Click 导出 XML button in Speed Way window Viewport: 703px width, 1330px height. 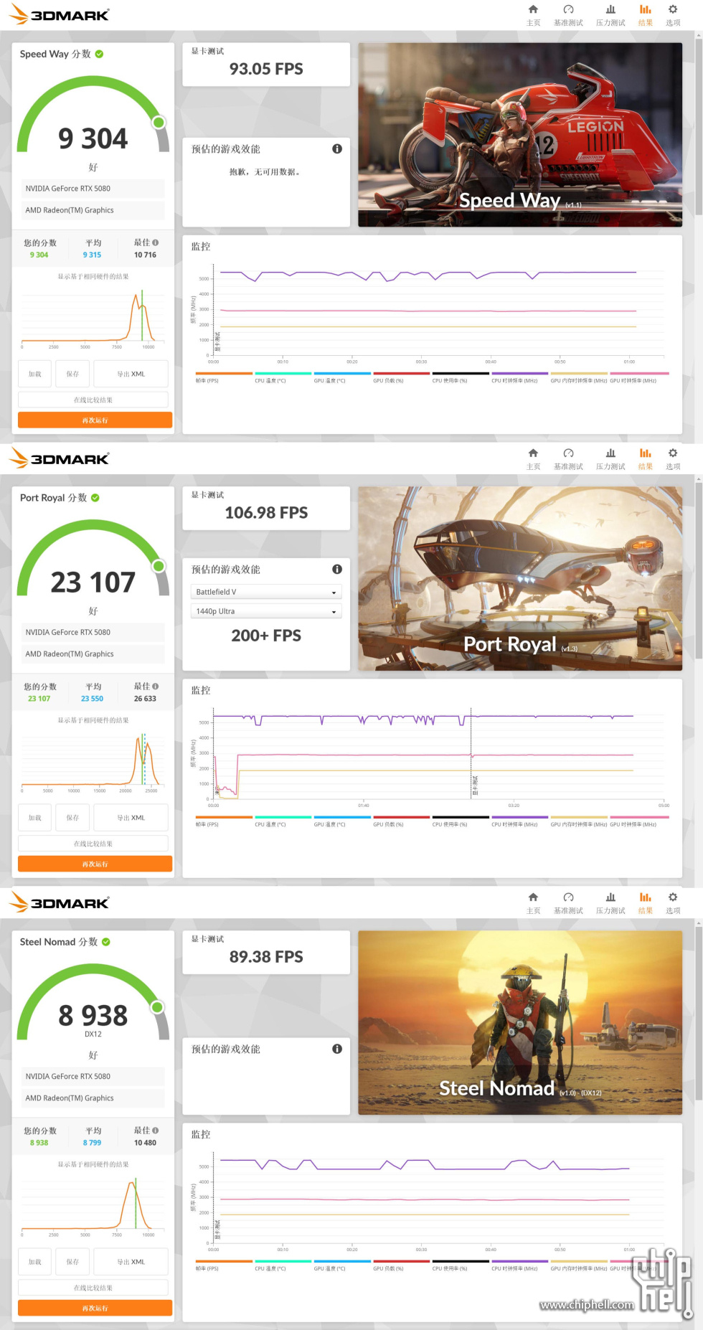(x=131, y=374)
